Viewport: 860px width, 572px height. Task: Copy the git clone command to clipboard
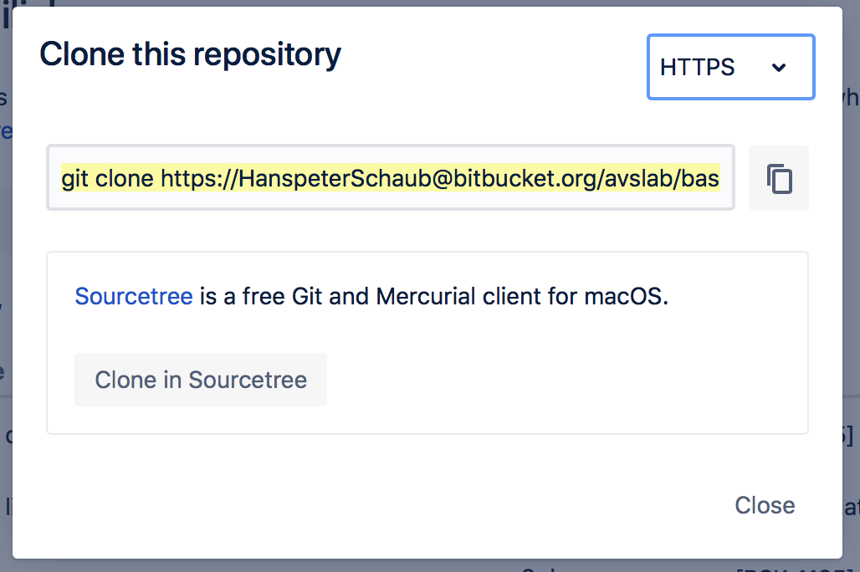click(779, 178)
